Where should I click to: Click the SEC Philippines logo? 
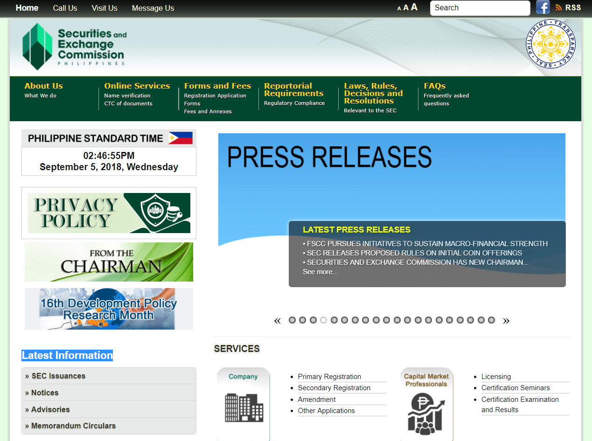point(75,47)
